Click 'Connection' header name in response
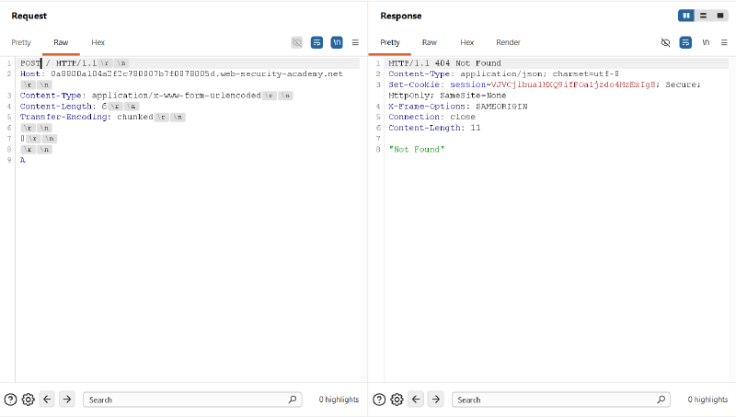 click(414, 118)
